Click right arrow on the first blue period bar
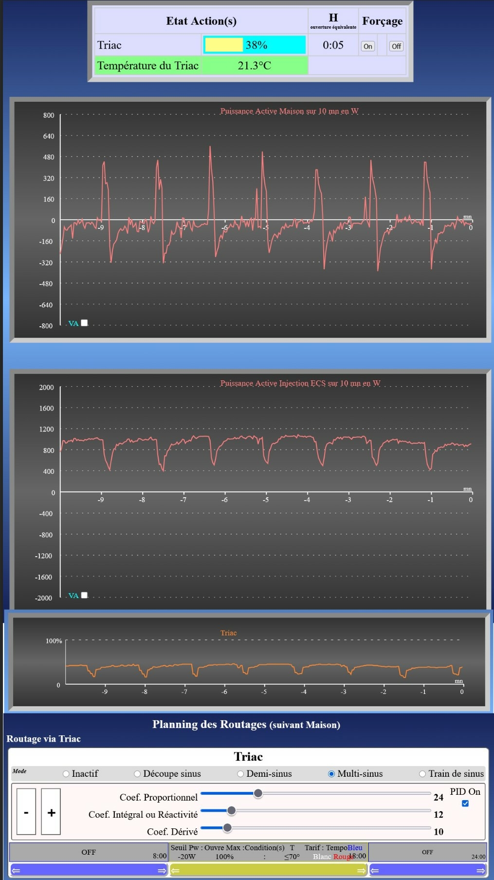The height and width of the screenshot is (880, 494). coord(162,870)
